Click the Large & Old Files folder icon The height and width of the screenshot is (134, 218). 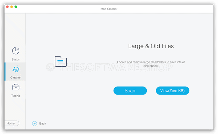tap(61, 61)
